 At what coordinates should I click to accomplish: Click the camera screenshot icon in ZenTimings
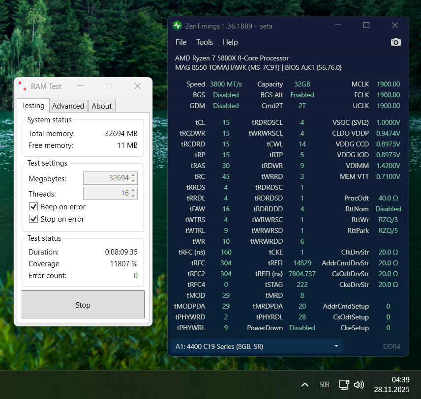[x=396, y=42]
